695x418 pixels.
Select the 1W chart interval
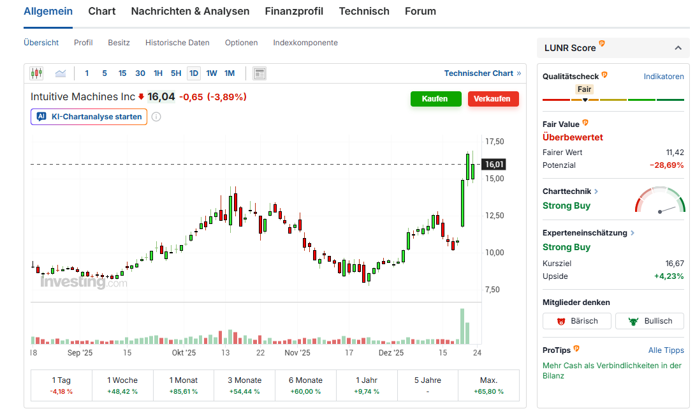click(212, 73)
